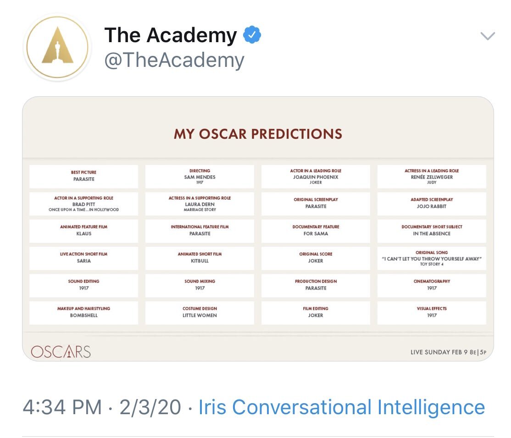Open The Academy display name
This screenshot has height=438, width=511.
click(171, 35)
